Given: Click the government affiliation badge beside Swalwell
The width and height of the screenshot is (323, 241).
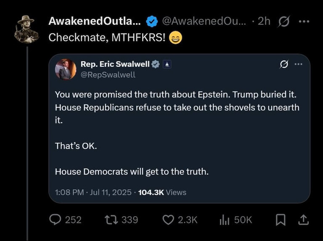Looking at the screenshot, I should point(166,64).
